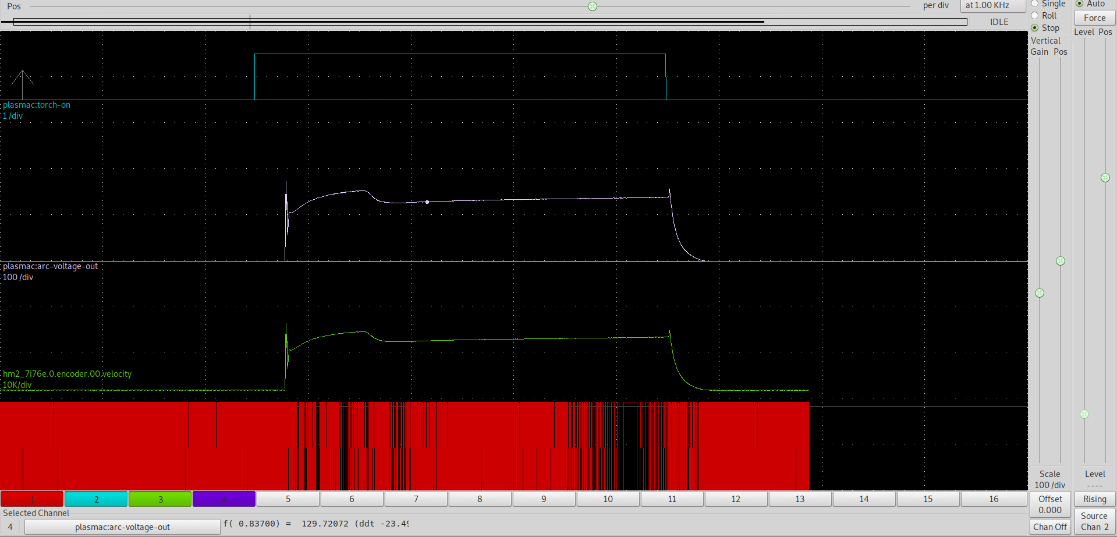The width and height of the screenshot is (1117, 537).
Task: Enable channel 5
Action: (288, 499)
